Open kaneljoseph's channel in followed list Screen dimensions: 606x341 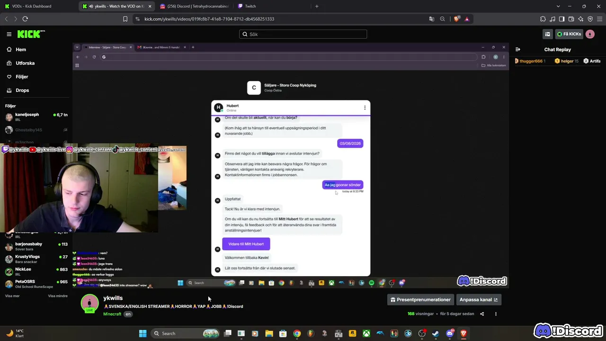point(36,117)
